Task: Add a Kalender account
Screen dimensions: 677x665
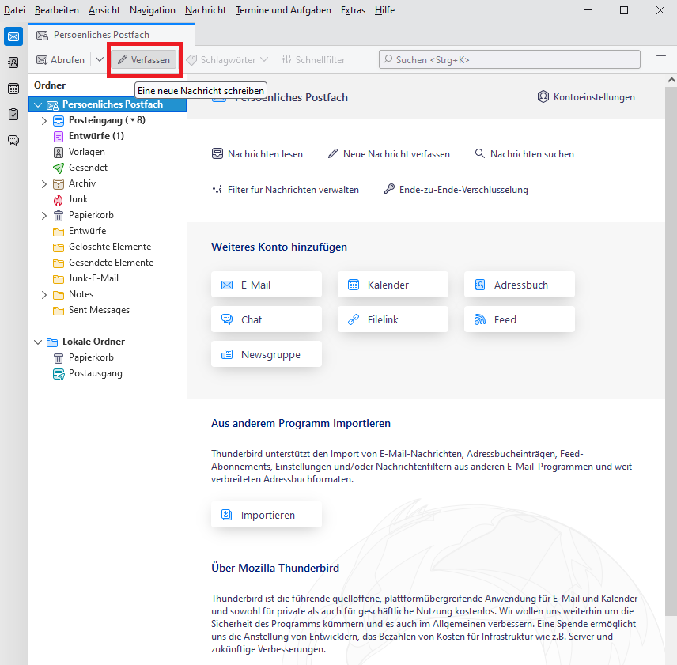Action: [x=393, y=285]
